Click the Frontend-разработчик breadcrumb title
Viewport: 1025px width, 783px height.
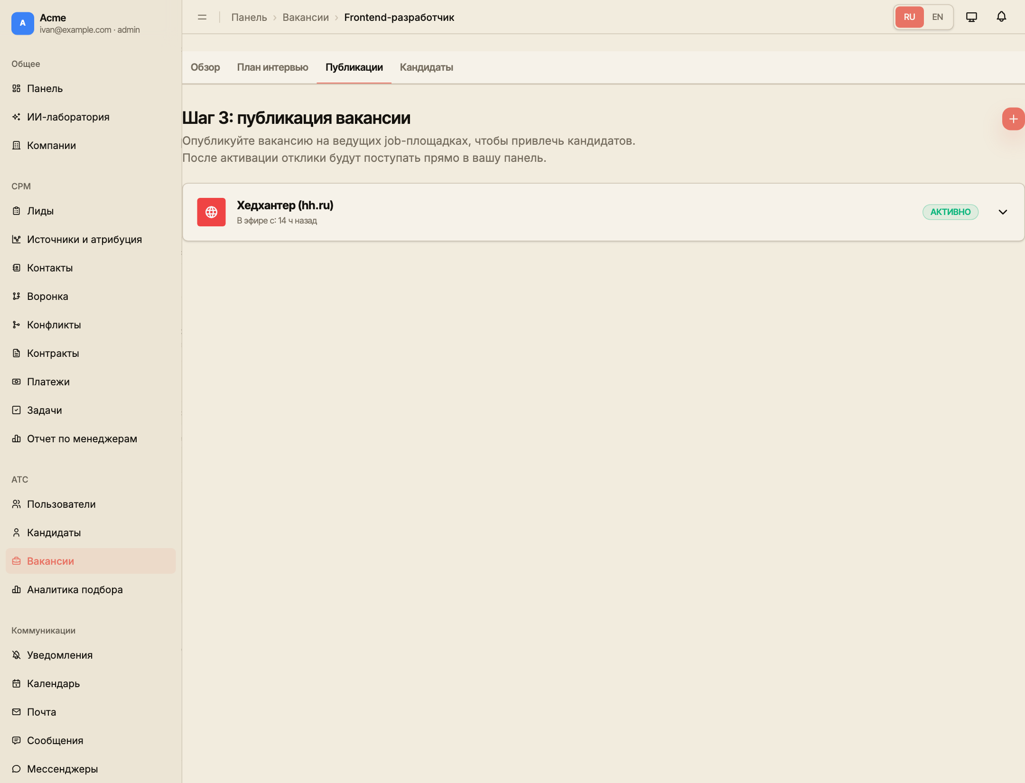coord(399,18)
